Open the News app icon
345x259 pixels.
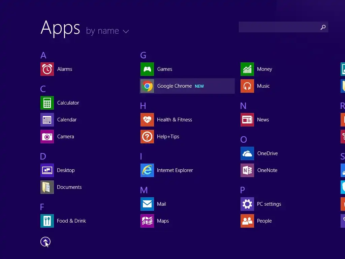click(x=247, y=120)
